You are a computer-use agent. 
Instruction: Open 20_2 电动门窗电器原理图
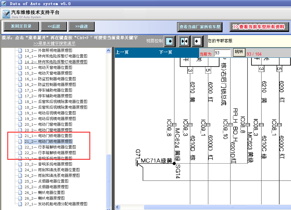coord(48,130)
